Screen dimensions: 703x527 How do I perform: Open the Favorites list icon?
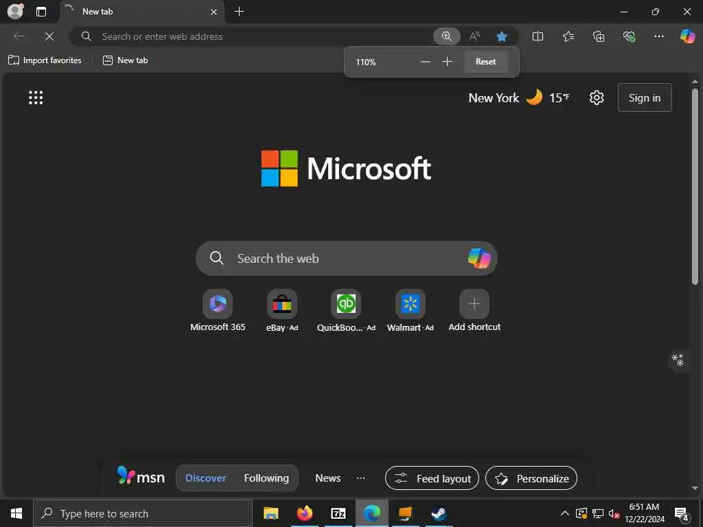(x=568, y=36)
